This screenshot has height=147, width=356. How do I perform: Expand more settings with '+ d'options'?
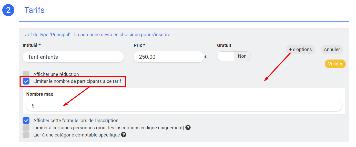(300, 50)
